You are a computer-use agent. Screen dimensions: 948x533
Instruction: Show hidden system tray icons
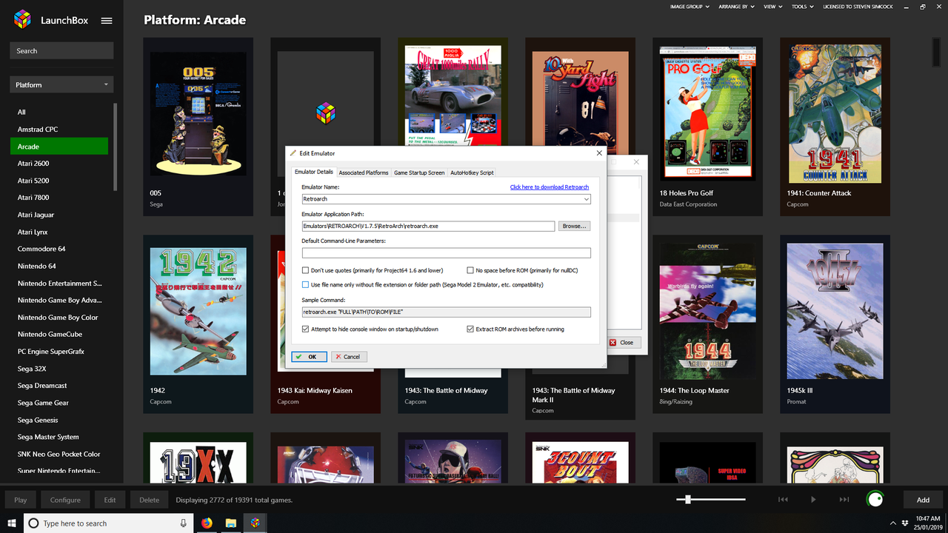click(892, 523)
